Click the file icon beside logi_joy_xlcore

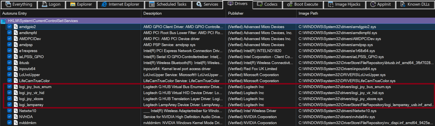(16, 99)
